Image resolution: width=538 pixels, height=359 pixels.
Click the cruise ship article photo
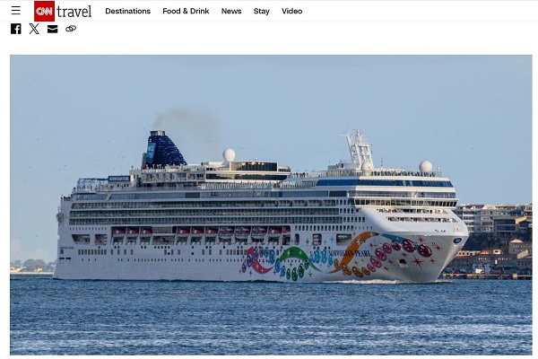point(271,205)
